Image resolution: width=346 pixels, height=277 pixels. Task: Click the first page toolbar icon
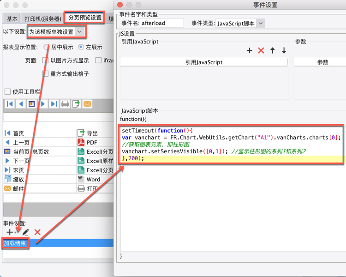[10, 104]
